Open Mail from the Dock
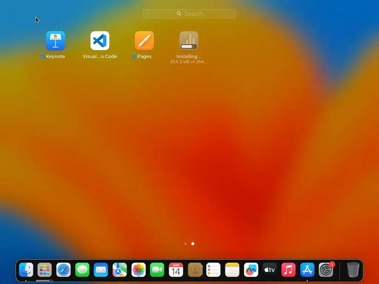Screen dimensions: 379x284 (101, 270)
